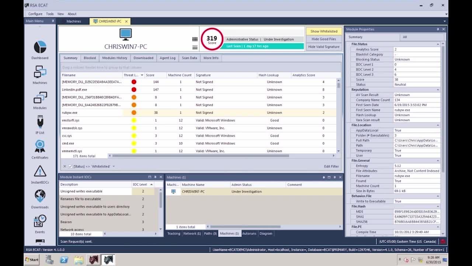The height and width of the screenshot is (266, 472).
Task: Click the red threat dot for Linkedin.pdf.exe
Action: click(x=134, y=89)
